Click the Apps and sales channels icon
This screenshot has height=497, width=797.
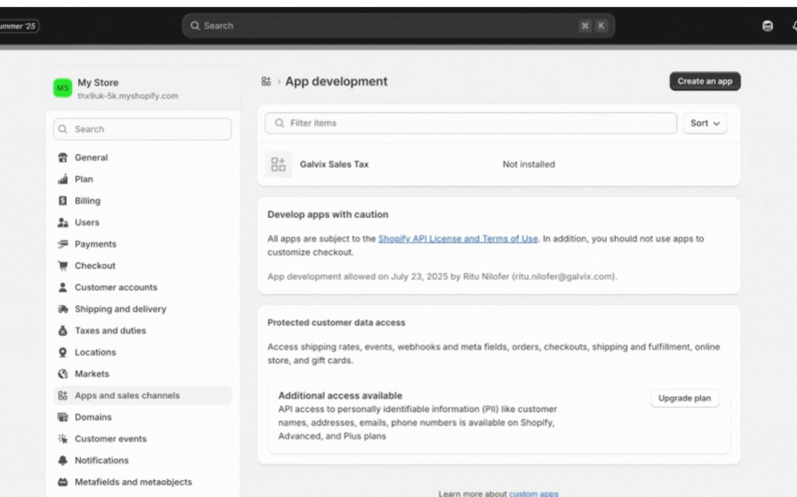point(63,396)
